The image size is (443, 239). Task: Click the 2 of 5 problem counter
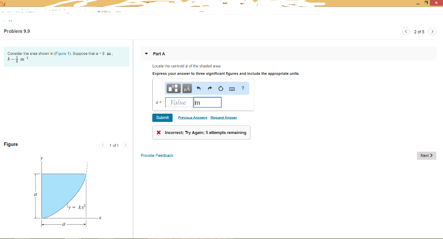point(419,32)
